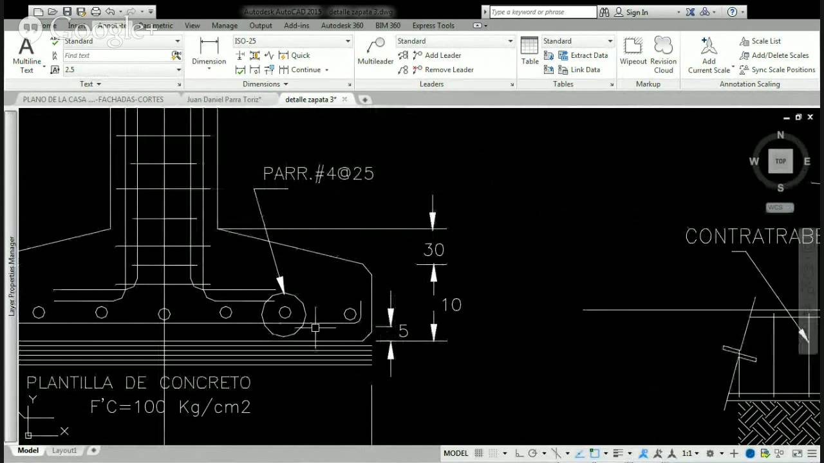Viewport: 824px width, 463px height.
Task: Open the Manage ribbon tab
Action: 225,26
